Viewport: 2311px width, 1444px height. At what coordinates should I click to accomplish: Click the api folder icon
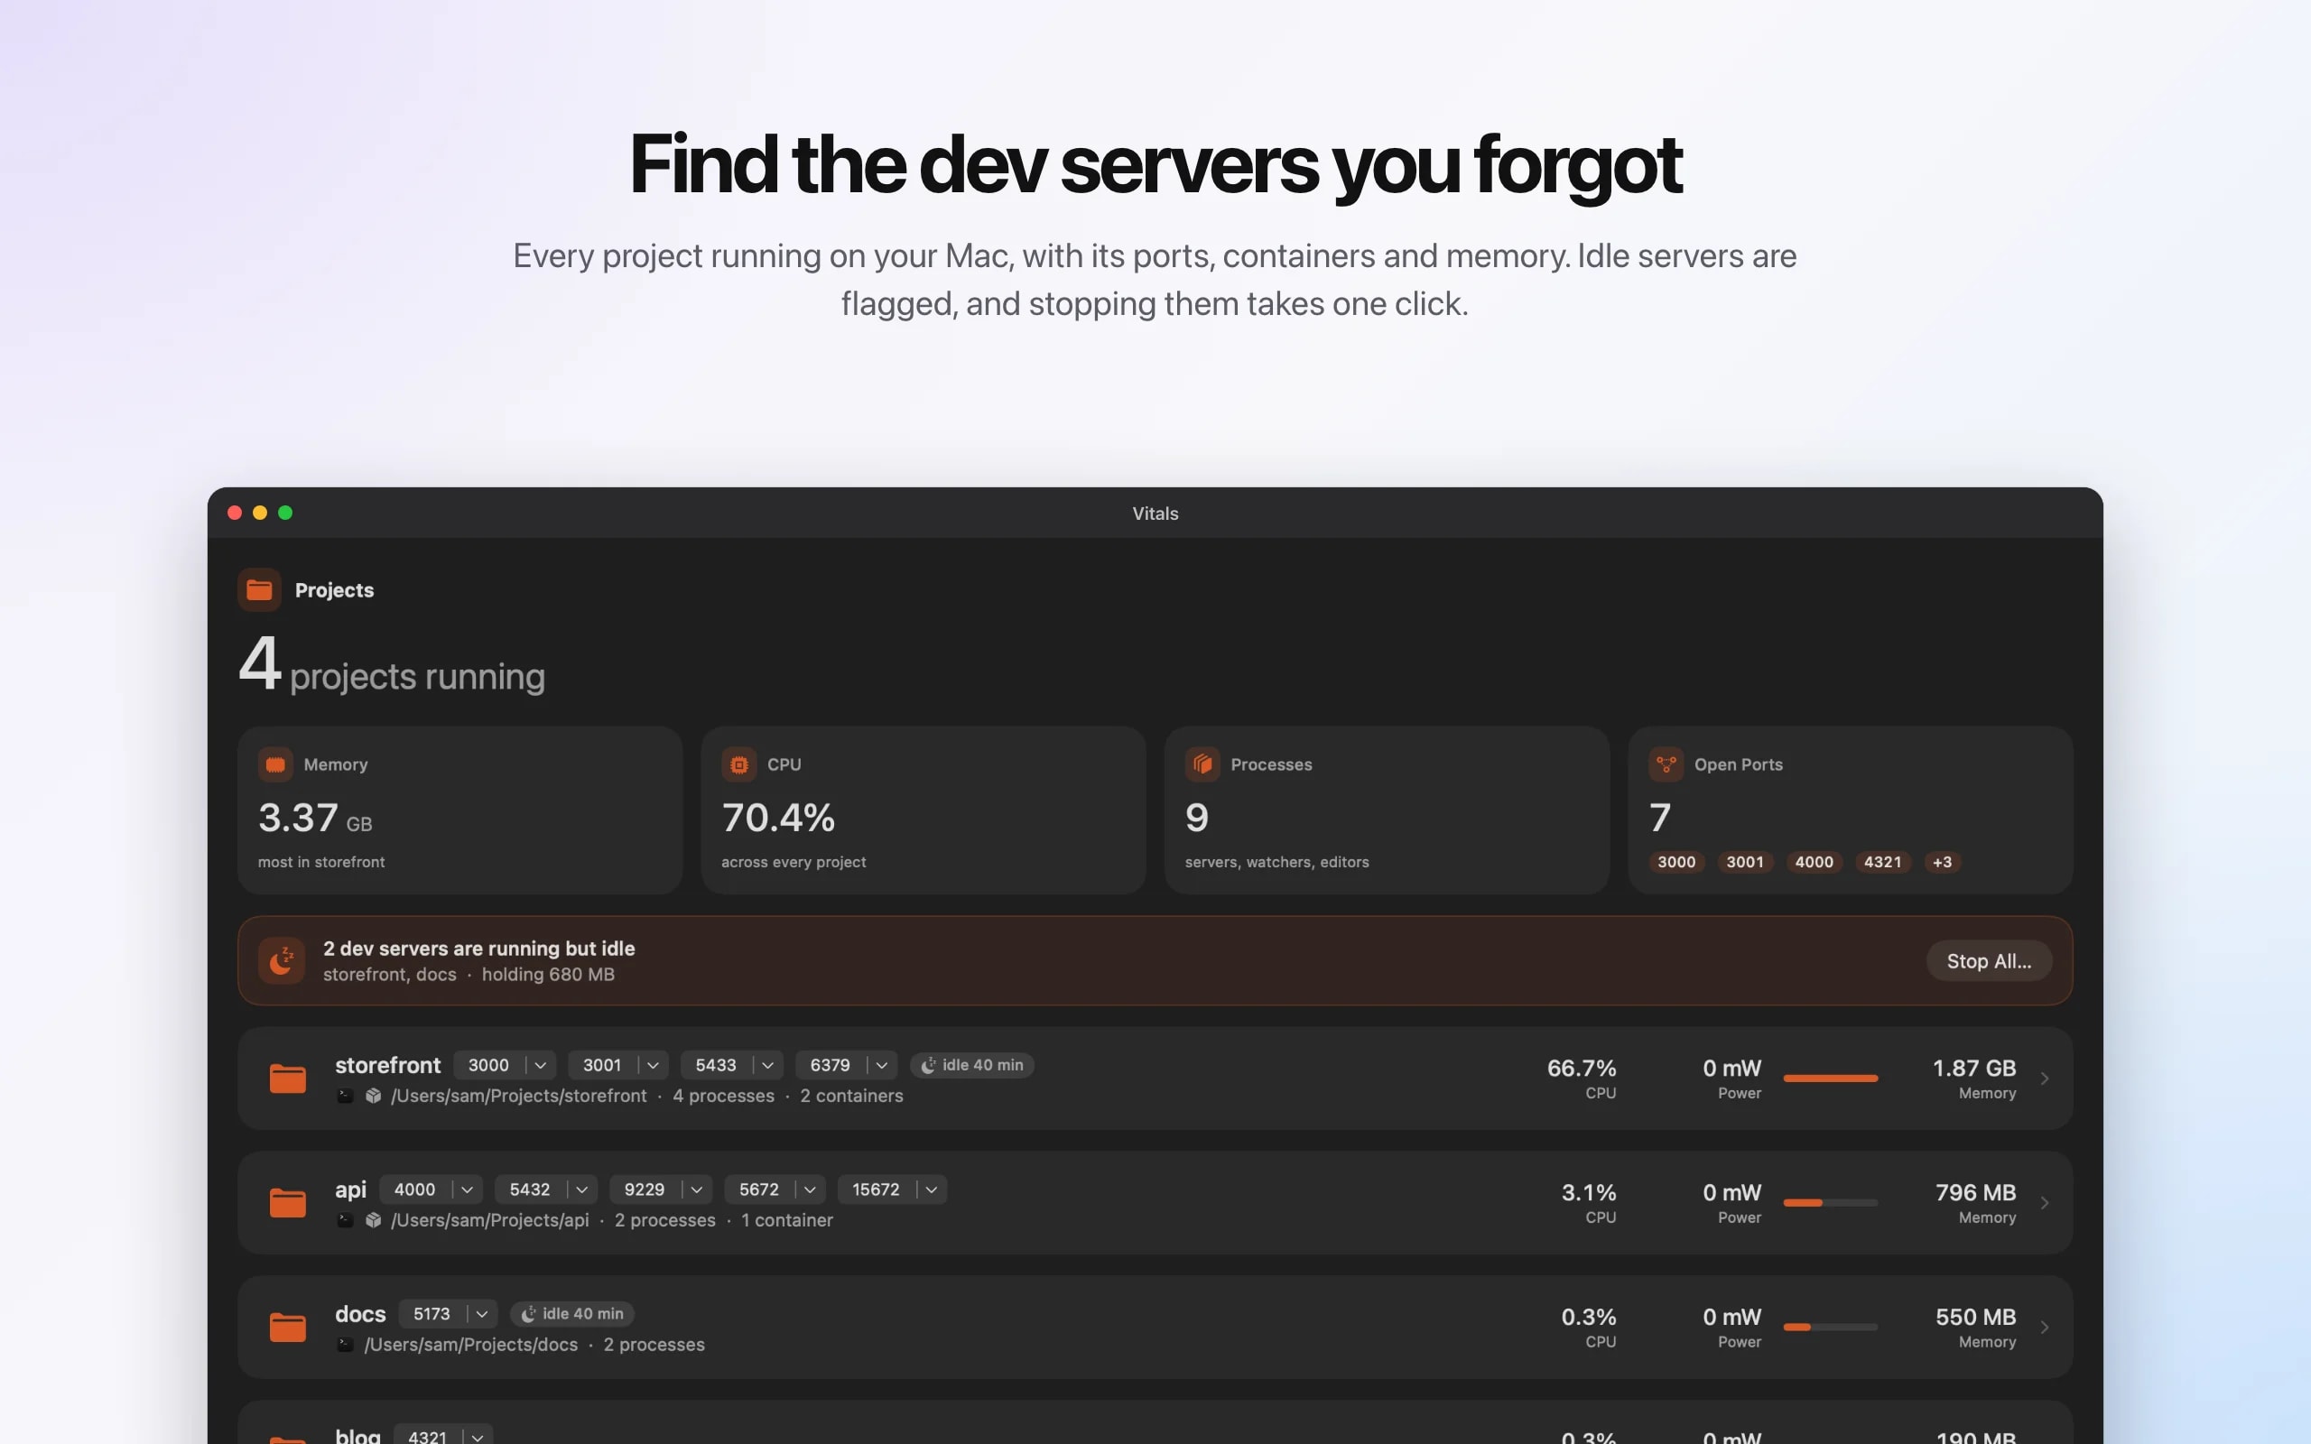(287, 1202)
